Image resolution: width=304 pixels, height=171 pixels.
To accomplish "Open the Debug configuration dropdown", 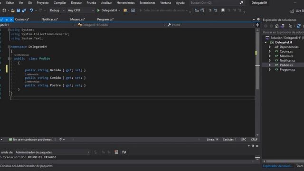I will [57, 10].
